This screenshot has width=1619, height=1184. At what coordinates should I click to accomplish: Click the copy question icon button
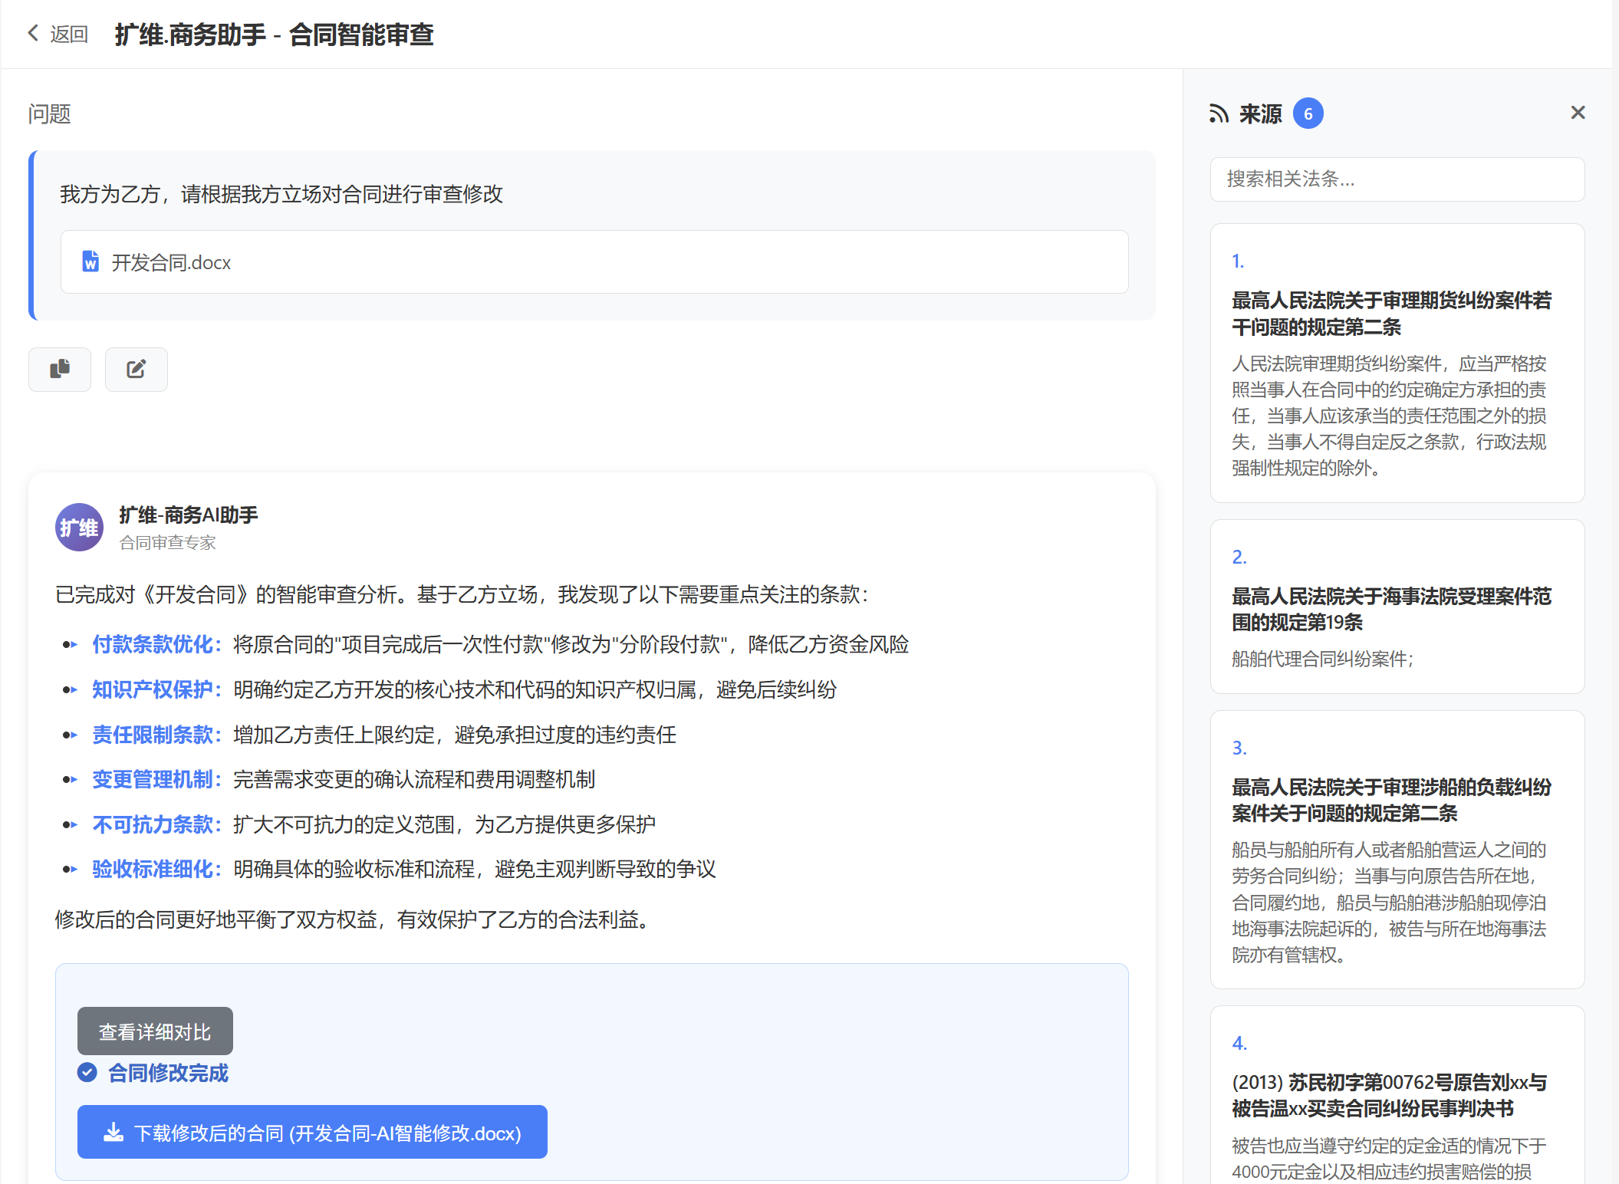tap(60, 370)
